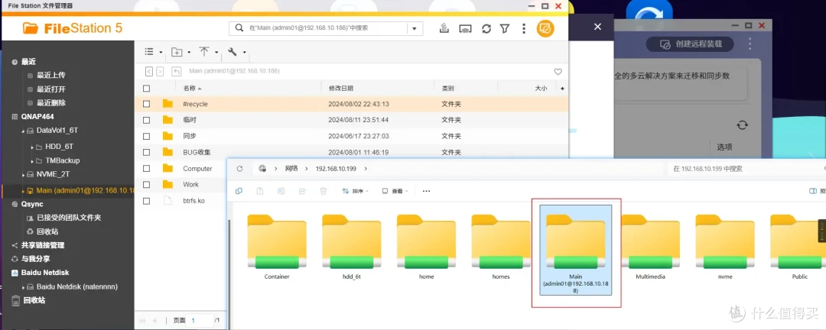Select 最近打开 in the sidebar
Screen dimensions: 826x330
tap(50, 89)
